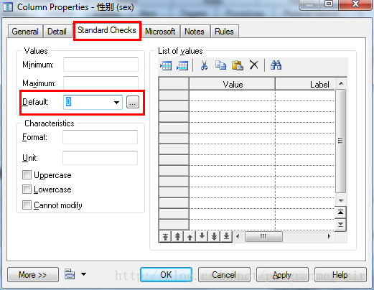Tick the Cannot modify checkbox
The image size is (374, 290).
coord(27,205)
